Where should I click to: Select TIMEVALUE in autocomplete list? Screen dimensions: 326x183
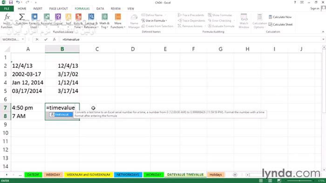[x=61, y=115]
